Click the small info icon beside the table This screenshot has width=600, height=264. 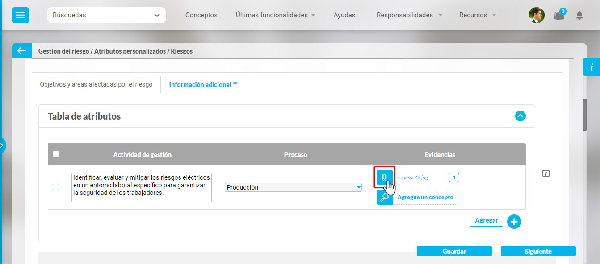(545, 173)
